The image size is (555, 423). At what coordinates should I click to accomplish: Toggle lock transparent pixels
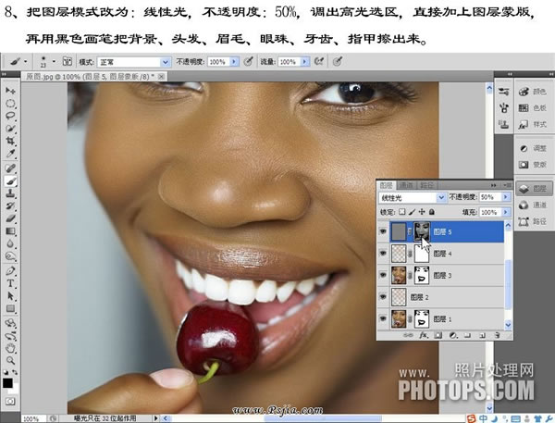[x=402, y=212]
